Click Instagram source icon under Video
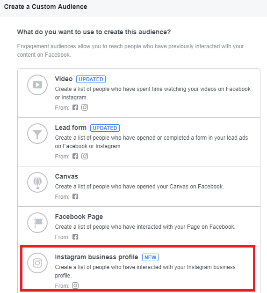Screen dimensions: 267x293 click(85, 107)
